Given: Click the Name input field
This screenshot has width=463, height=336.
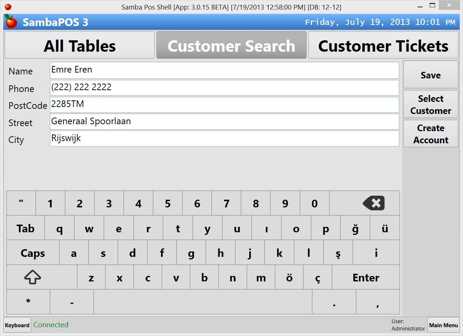Looking at the screenshot, I should click(224, 70).
